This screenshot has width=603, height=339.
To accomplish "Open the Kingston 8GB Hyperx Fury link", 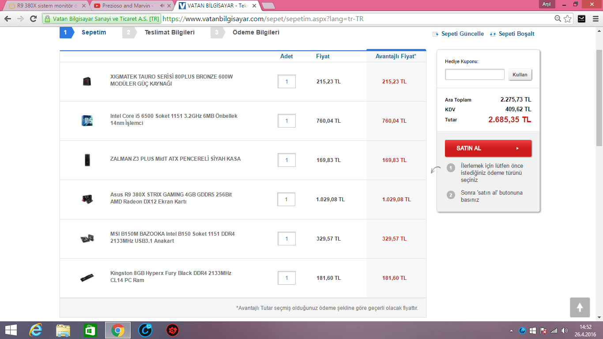I will coord(171,277).
